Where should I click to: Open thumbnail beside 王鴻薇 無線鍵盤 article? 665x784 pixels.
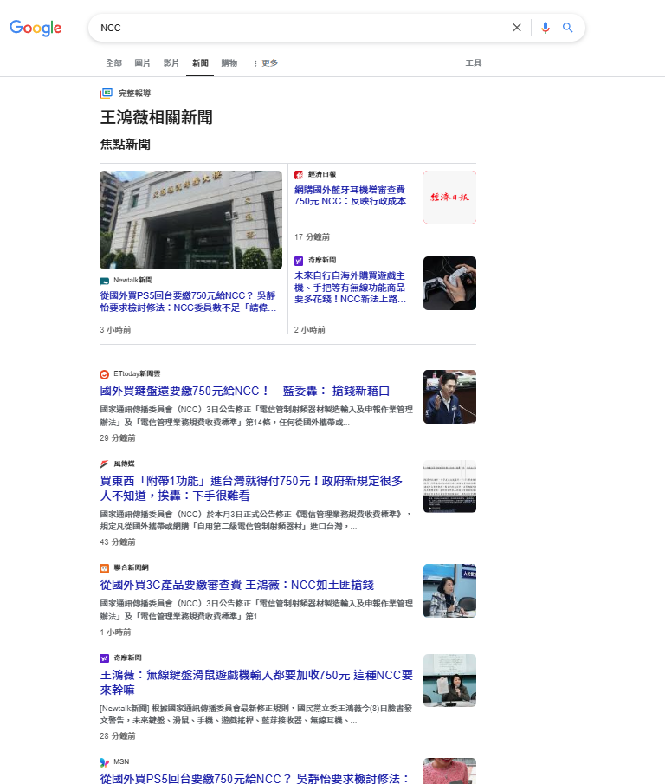(x=449, y=680)
